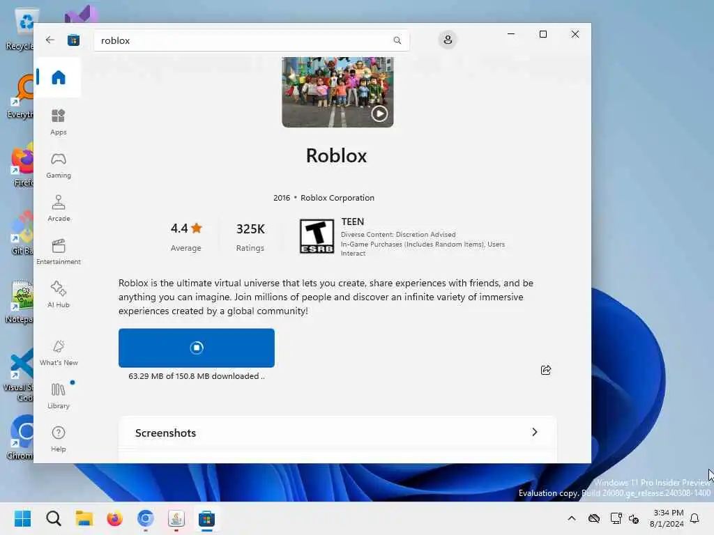Select the Recycle Bin desktop icon
The image size is (714, 535).
click(x=20, y=29)
